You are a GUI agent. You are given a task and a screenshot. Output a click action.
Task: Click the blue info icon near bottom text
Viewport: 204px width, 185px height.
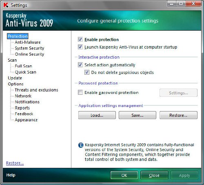coord(81,145)
